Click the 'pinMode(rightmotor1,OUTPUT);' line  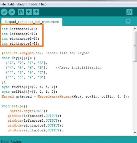[x=35, y=125]
